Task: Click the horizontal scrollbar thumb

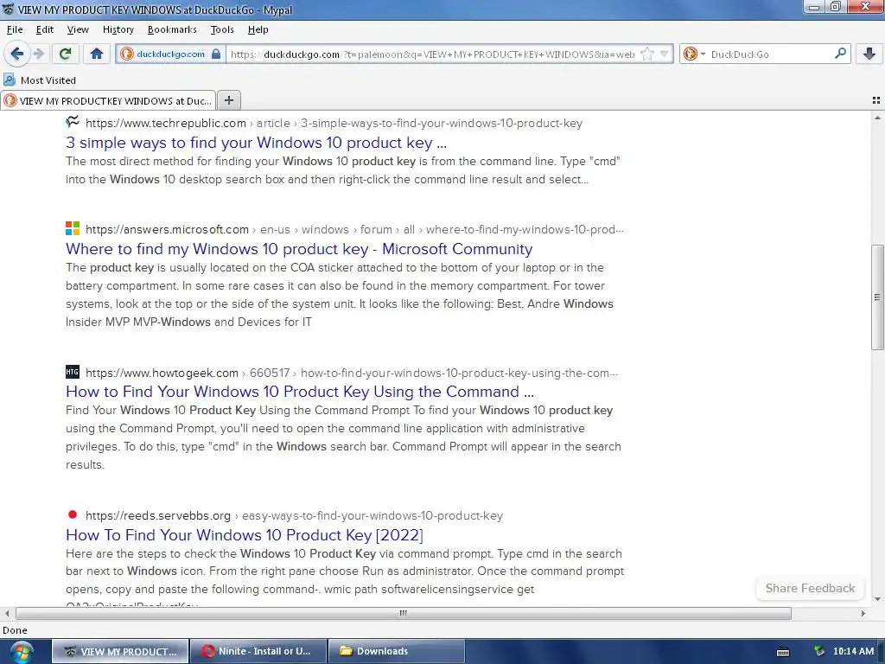Action: point(404,613)
